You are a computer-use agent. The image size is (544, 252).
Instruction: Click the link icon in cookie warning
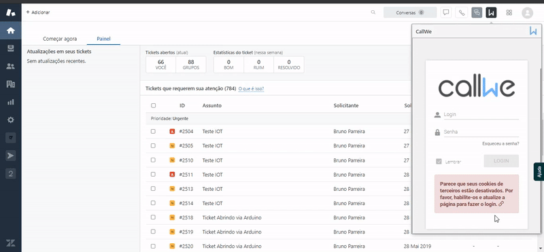coord(501,204)
